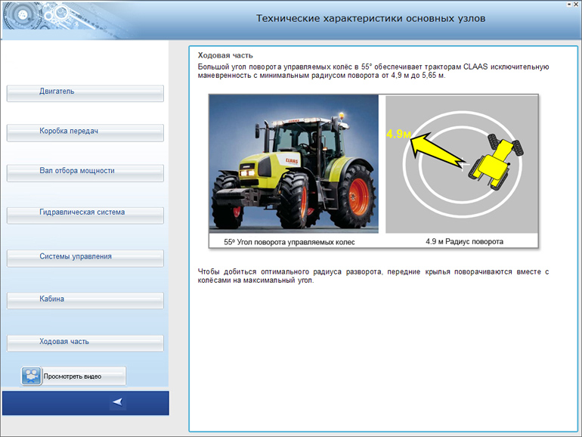
Task: Open the Двигатель section
Action: click(x=85, y=92)
